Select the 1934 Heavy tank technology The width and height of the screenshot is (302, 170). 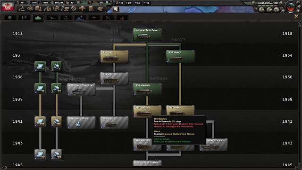(x=180, y=57)
